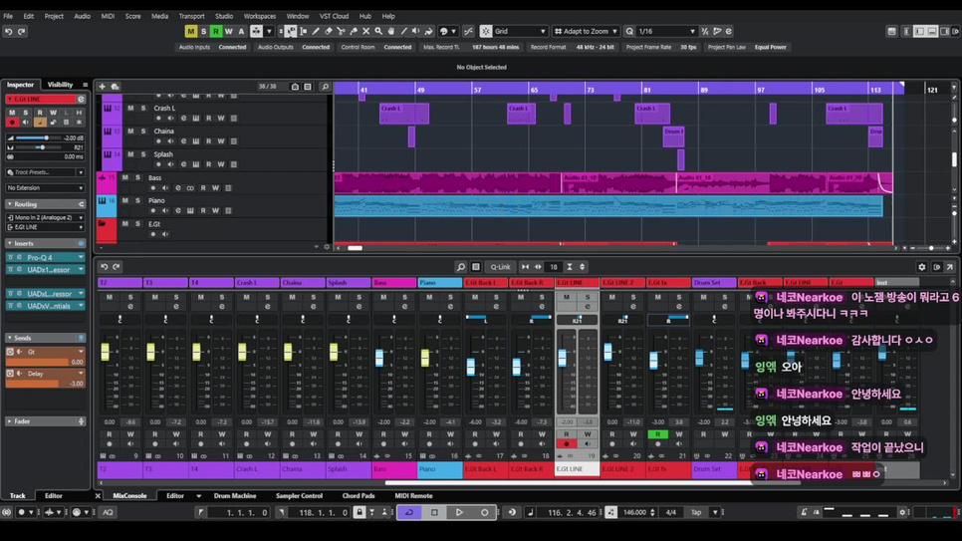Solo the Piano track
The image size is (962, 541).
click(137, 200)
